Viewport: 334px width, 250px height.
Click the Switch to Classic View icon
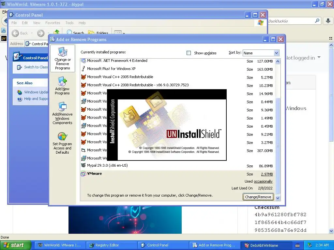19,67
